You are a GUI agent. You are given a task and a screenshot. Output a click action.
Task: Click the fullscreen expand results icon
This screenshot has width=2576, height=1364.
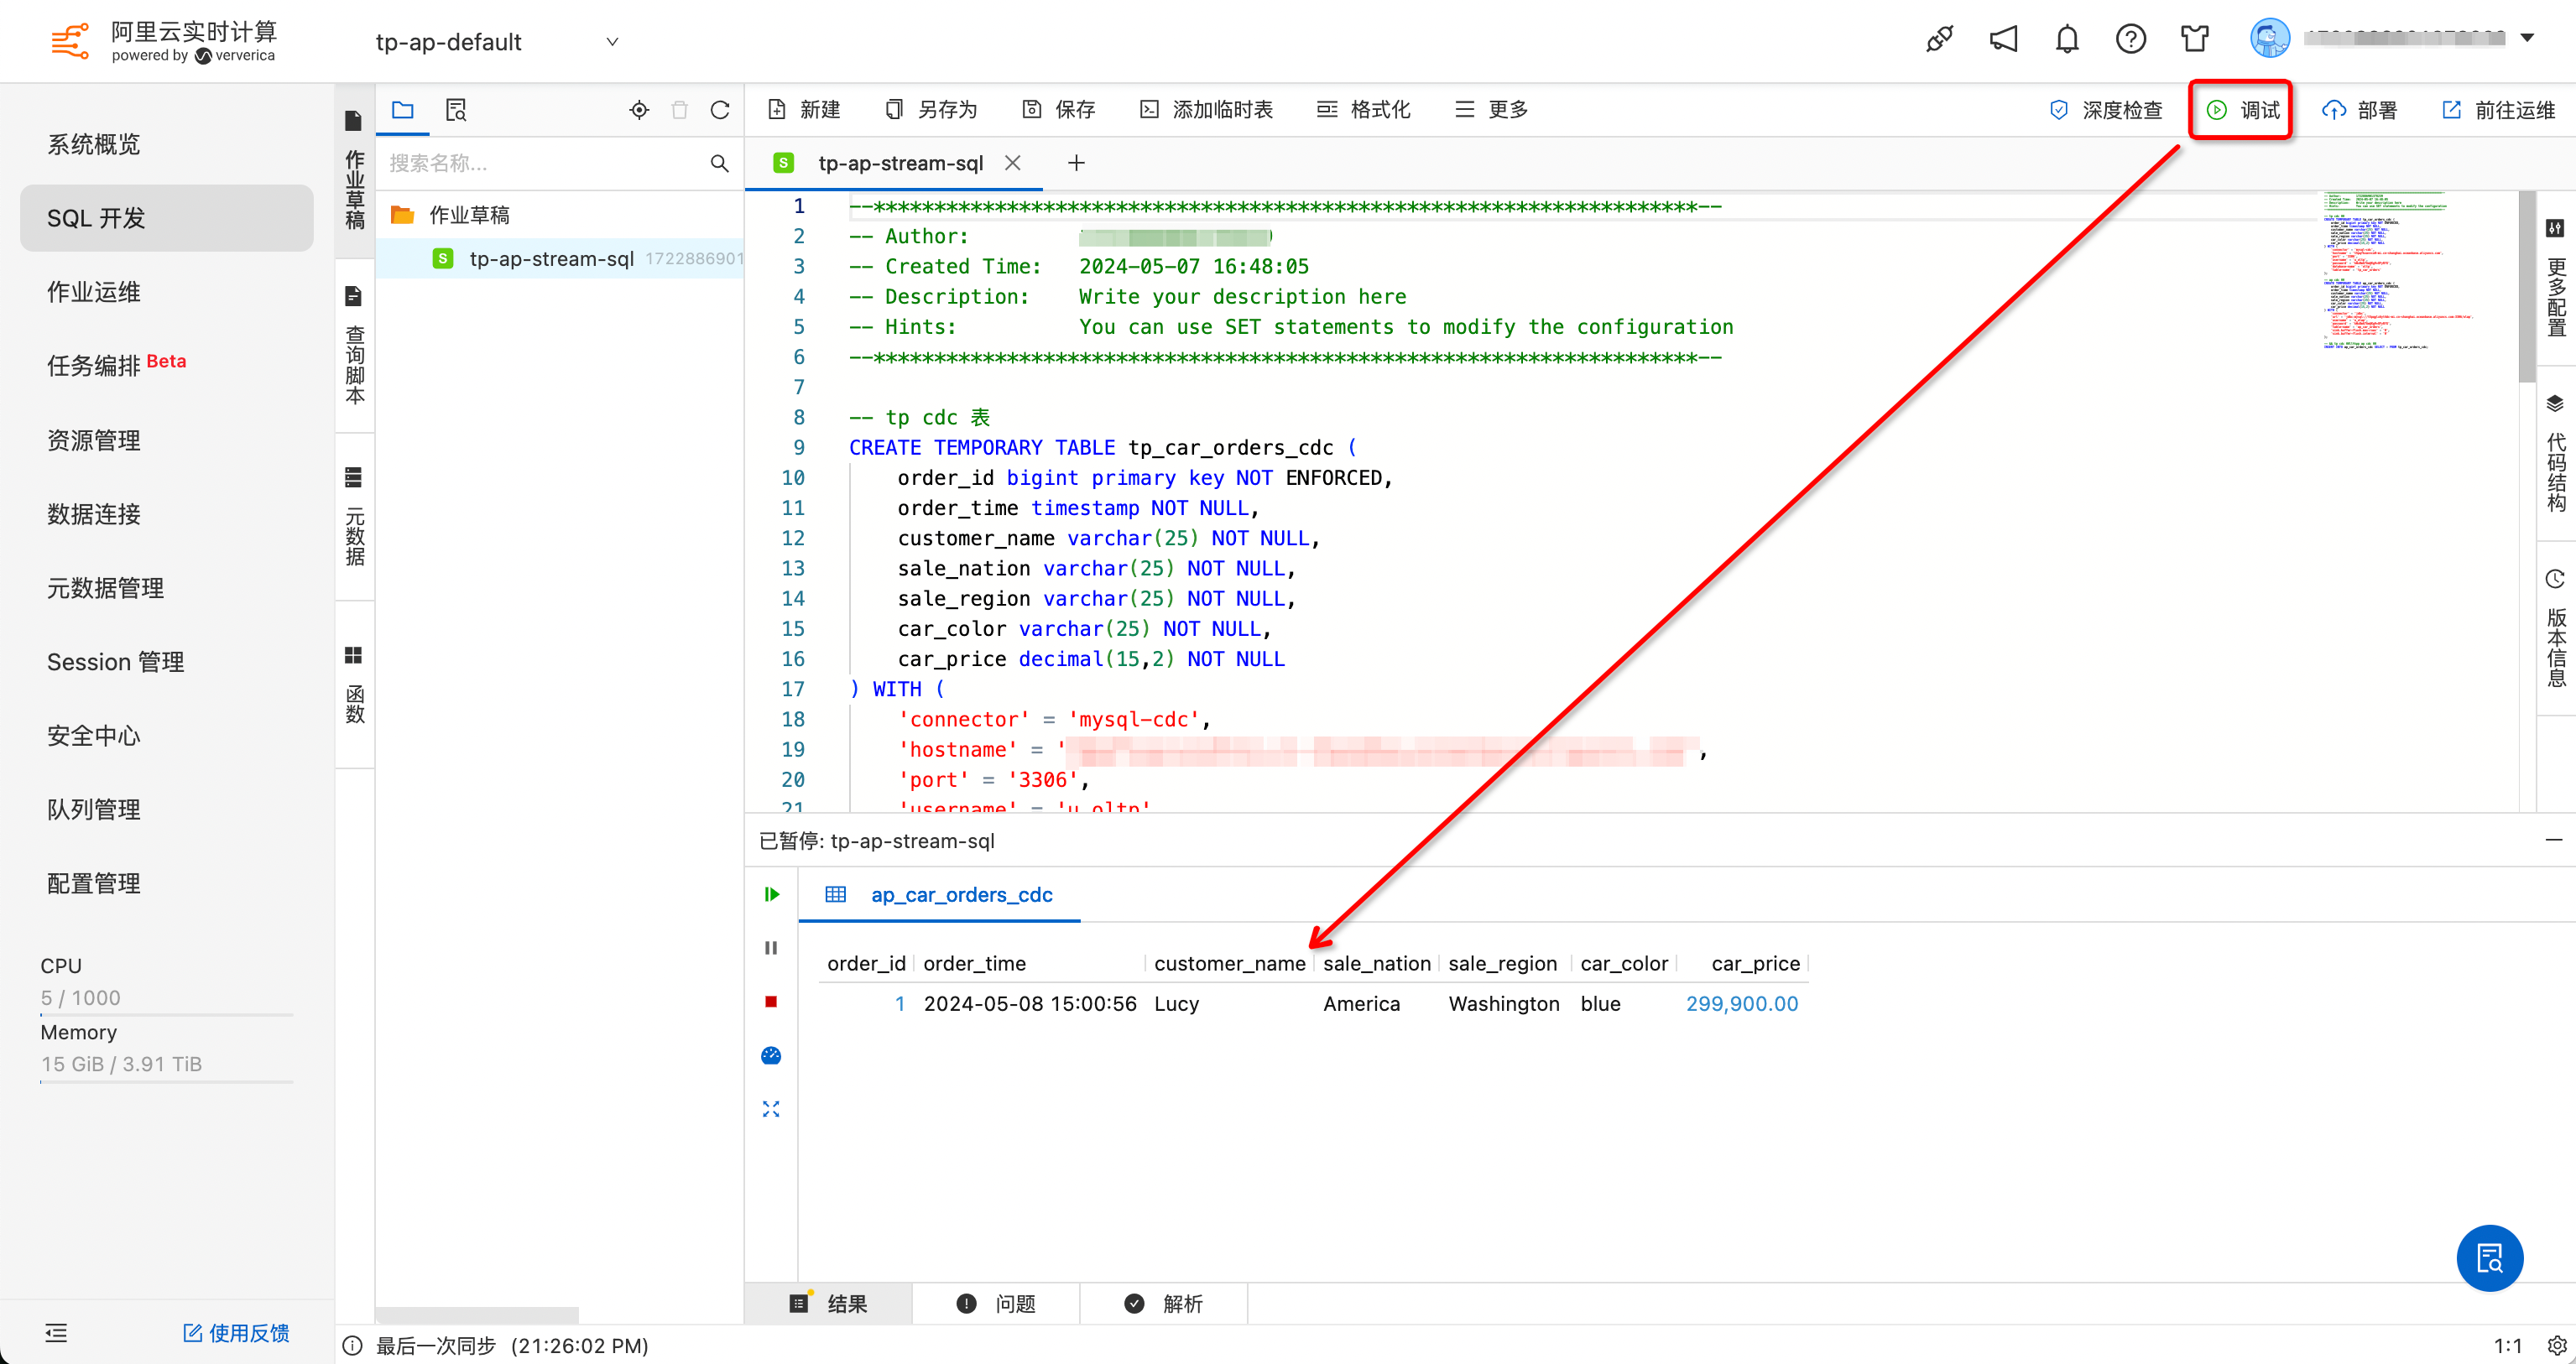[771, 1109]
